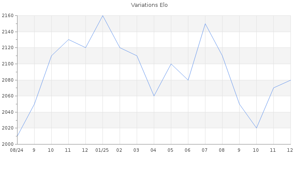This screenshot has height=171, width=299.
Task: Click the peak data point at 01/25
Action: (103, 16)
